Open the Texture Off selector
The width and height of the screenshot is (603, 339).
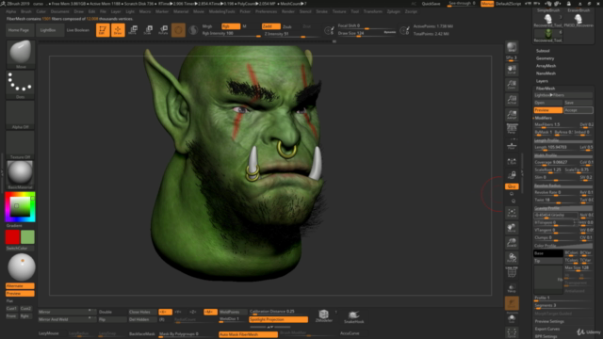coord(21,145)
